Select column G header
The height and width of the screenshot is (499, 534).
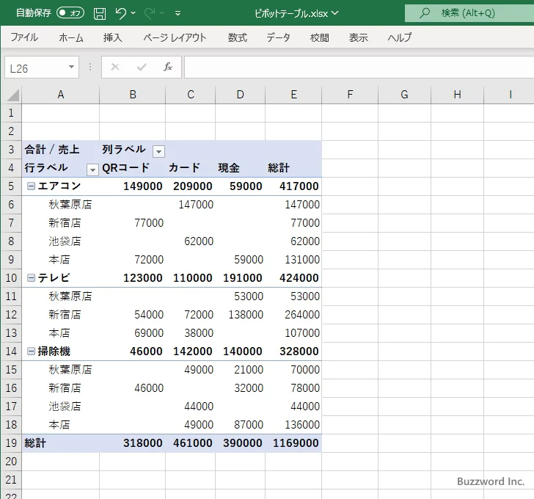coord(404,95)
